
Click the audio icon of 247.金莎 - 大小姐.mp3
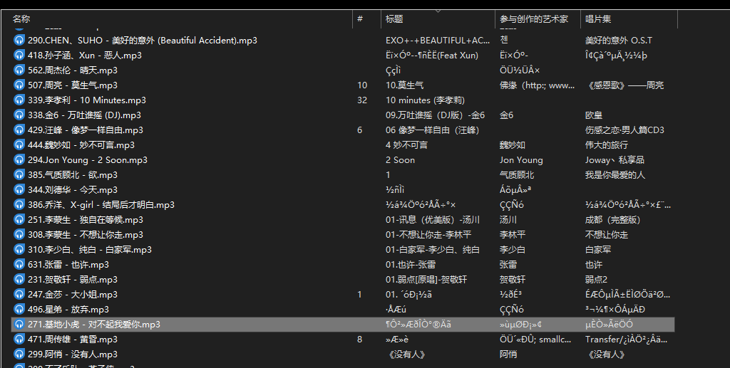point(19,294)
